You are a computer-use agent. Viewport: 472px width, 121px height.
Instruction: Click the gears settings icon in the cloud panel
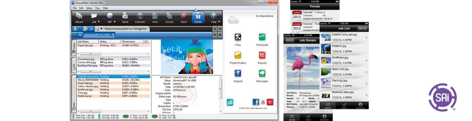click(230, 102)
